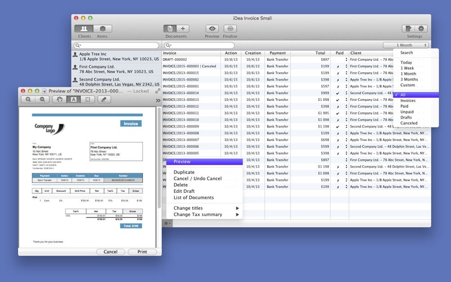Choose Duplicate from the context menu
451x282 pixels.
[184, 172]
